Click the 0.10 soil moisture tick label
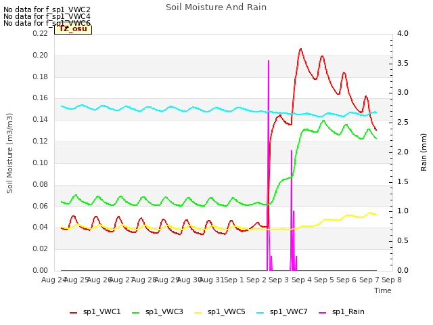 coord(41,162)
